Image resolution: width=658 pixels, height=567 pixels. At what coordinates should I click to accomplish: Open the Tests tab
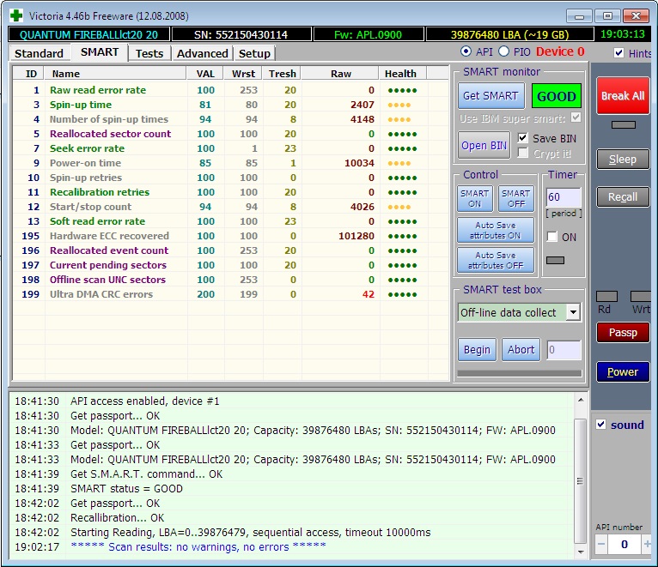[149, 54]
